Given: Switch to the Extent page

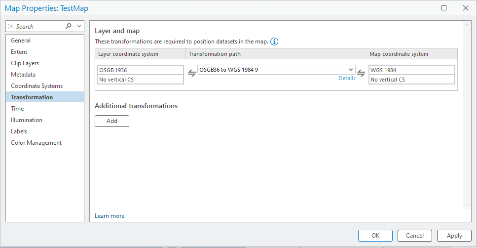Looking at the screenshot, I should pos(19,52).
